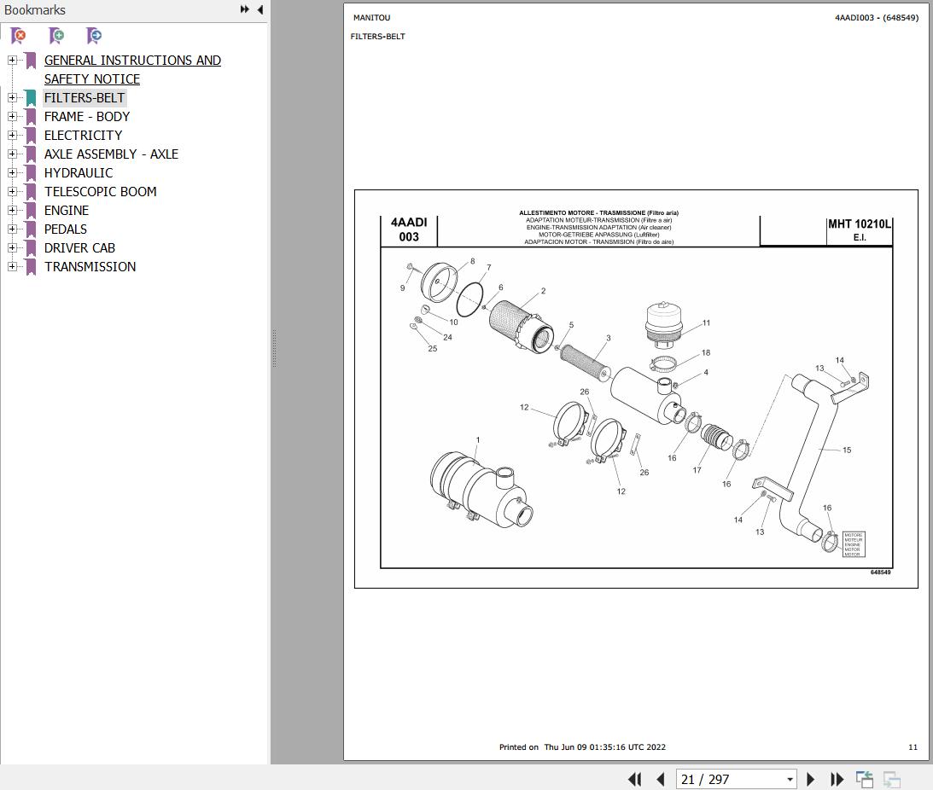Click the 648549 drawing reference number

tap(881, 572)
